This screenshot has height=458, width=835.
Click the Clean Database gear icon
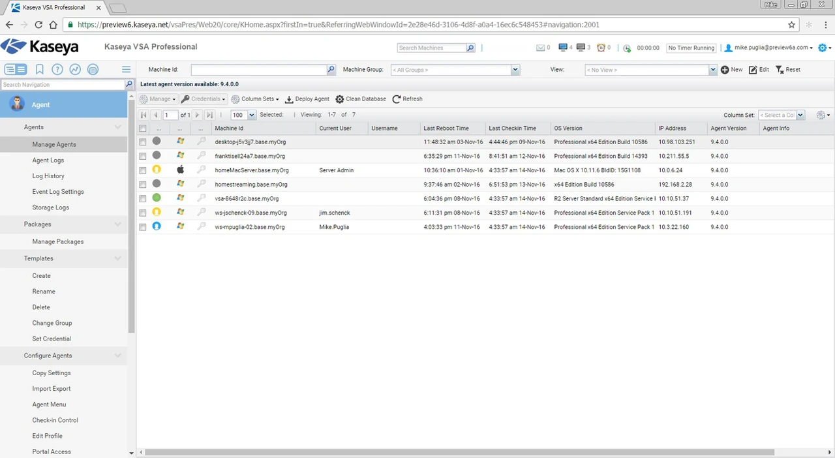tap(340, 99)
